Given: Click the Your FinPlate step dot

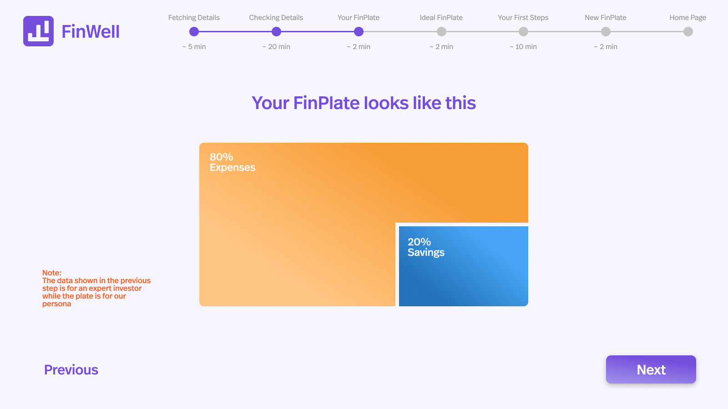Looking at the screenshot, I should (359, 32).
